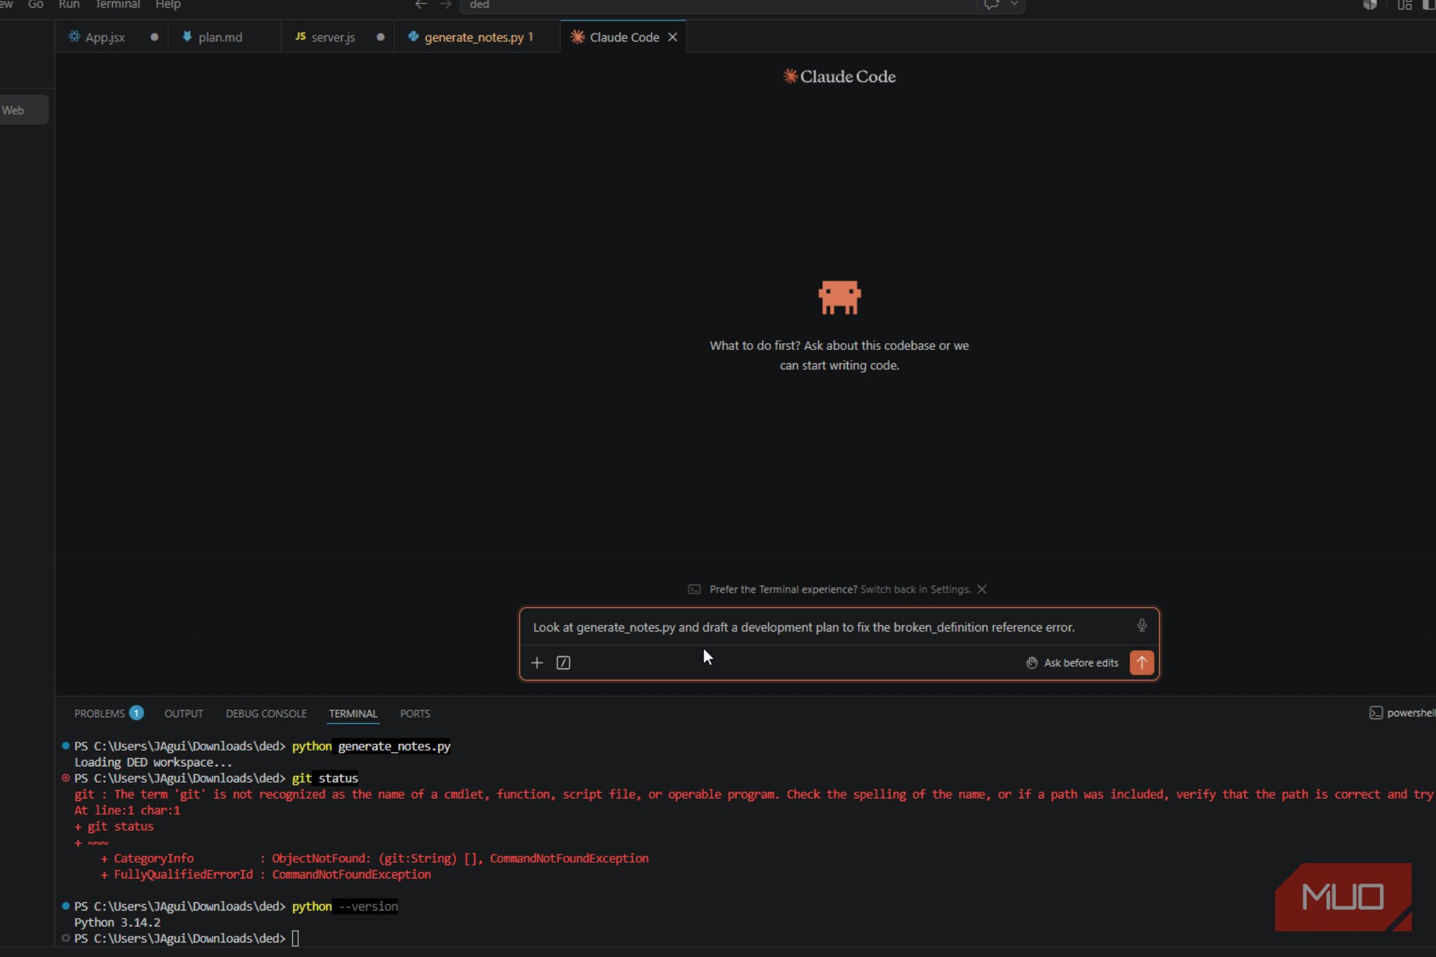The height and width of the screenshot is (957, 1436).
Task: Click 'Python 3.14.2' terminal output line
Action: pos(118,922)
